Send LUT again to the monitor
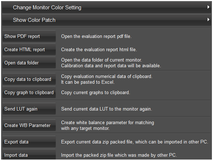The image size is (213, 161). point(29,109)
